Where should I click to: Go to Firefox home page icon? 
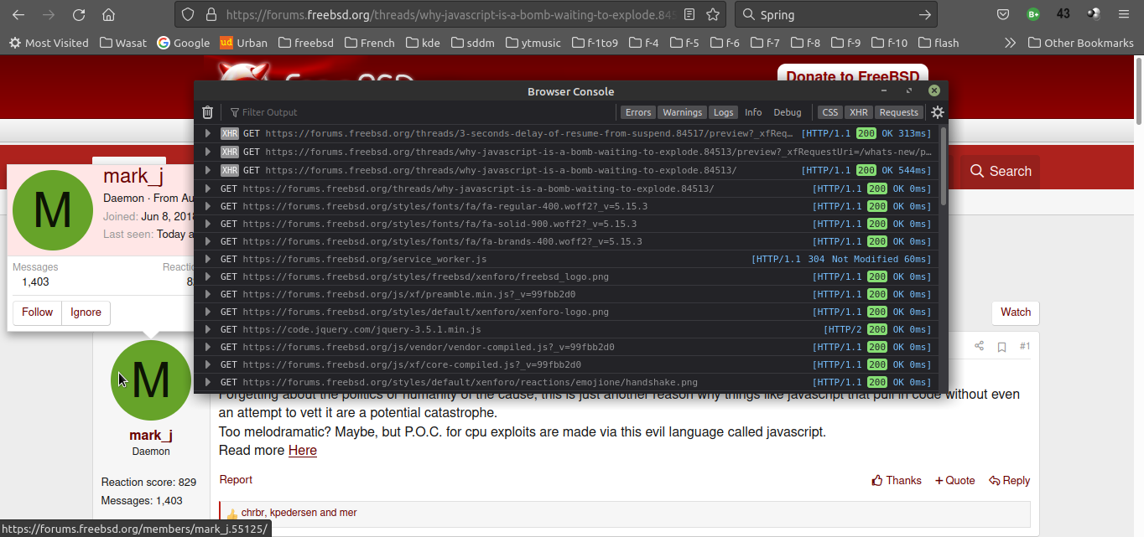tap(108, 14)
